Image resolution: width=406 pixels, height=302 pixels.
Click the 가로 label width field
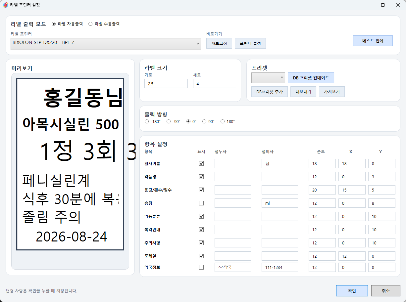pos(166,83)
